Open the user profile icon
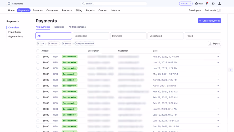This screenshot has height=132, width=234. point(220,4)
